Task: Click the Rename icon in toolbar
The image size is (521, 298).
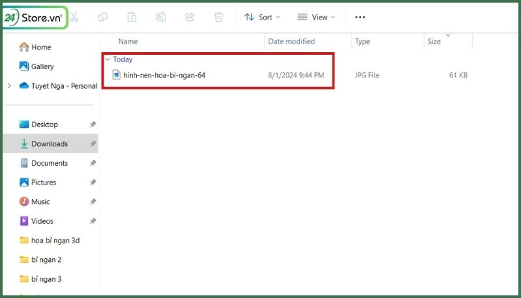Action: pyautogui.click(x=160, y=17)
